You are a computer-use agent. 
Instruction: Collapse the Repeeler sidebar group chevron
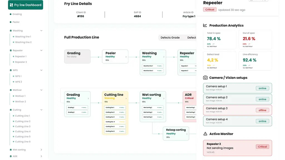tap(41, 51)
